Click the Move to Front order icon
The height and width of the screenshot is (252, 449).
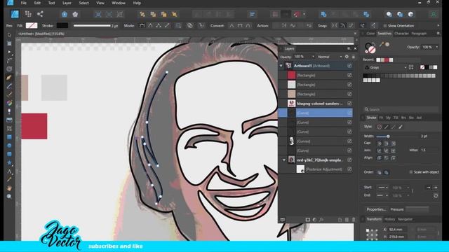174,14
